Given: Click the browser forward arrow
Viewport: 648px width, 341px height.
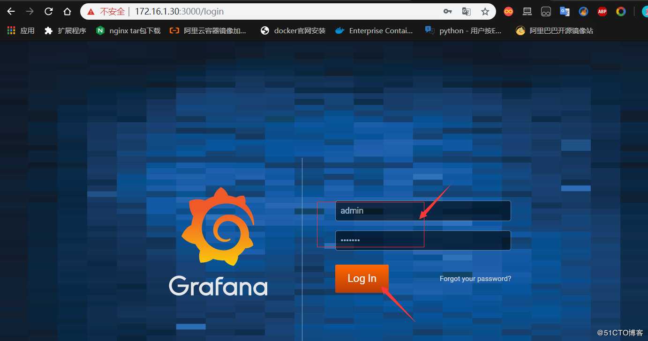Looking at the screenshot, I should click(x=30, y=11).
